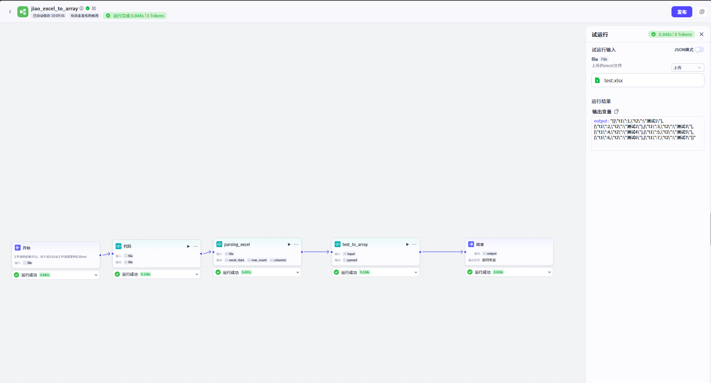Screen dimensions: 711x383
Task: Expand parsing_excel run success details
Action: [x=298, y=272]
